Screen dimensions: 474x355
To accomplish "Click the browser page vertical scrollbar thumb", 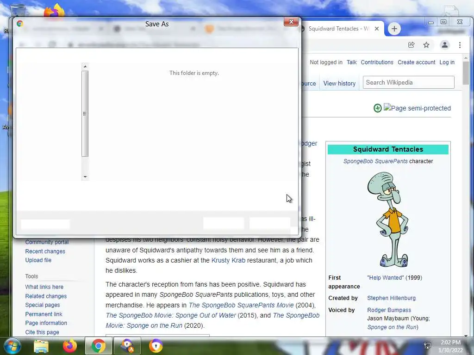I will tap(466, 73).
